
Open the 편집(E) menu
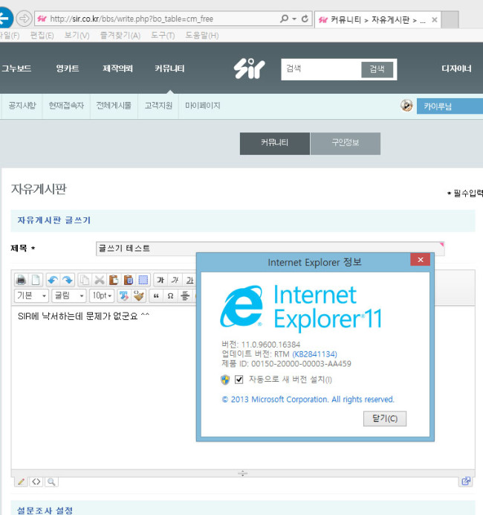click(42, 36)
